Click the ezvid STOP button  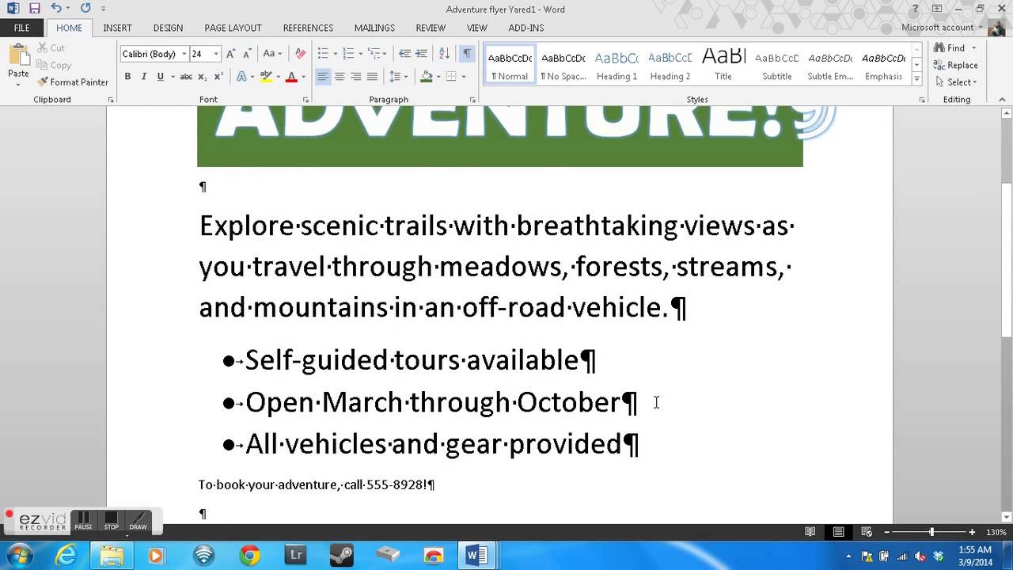pos(112,520)
